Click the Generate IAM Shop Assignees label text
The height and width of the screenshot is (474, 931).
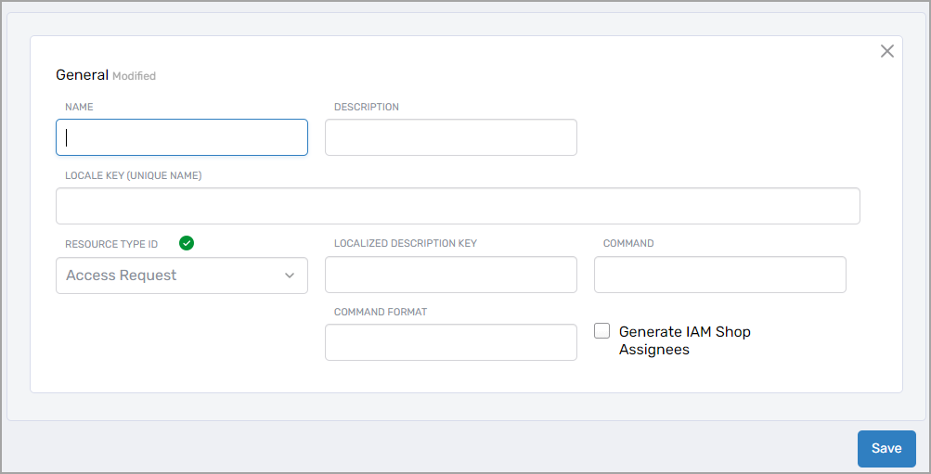[684, 340]
